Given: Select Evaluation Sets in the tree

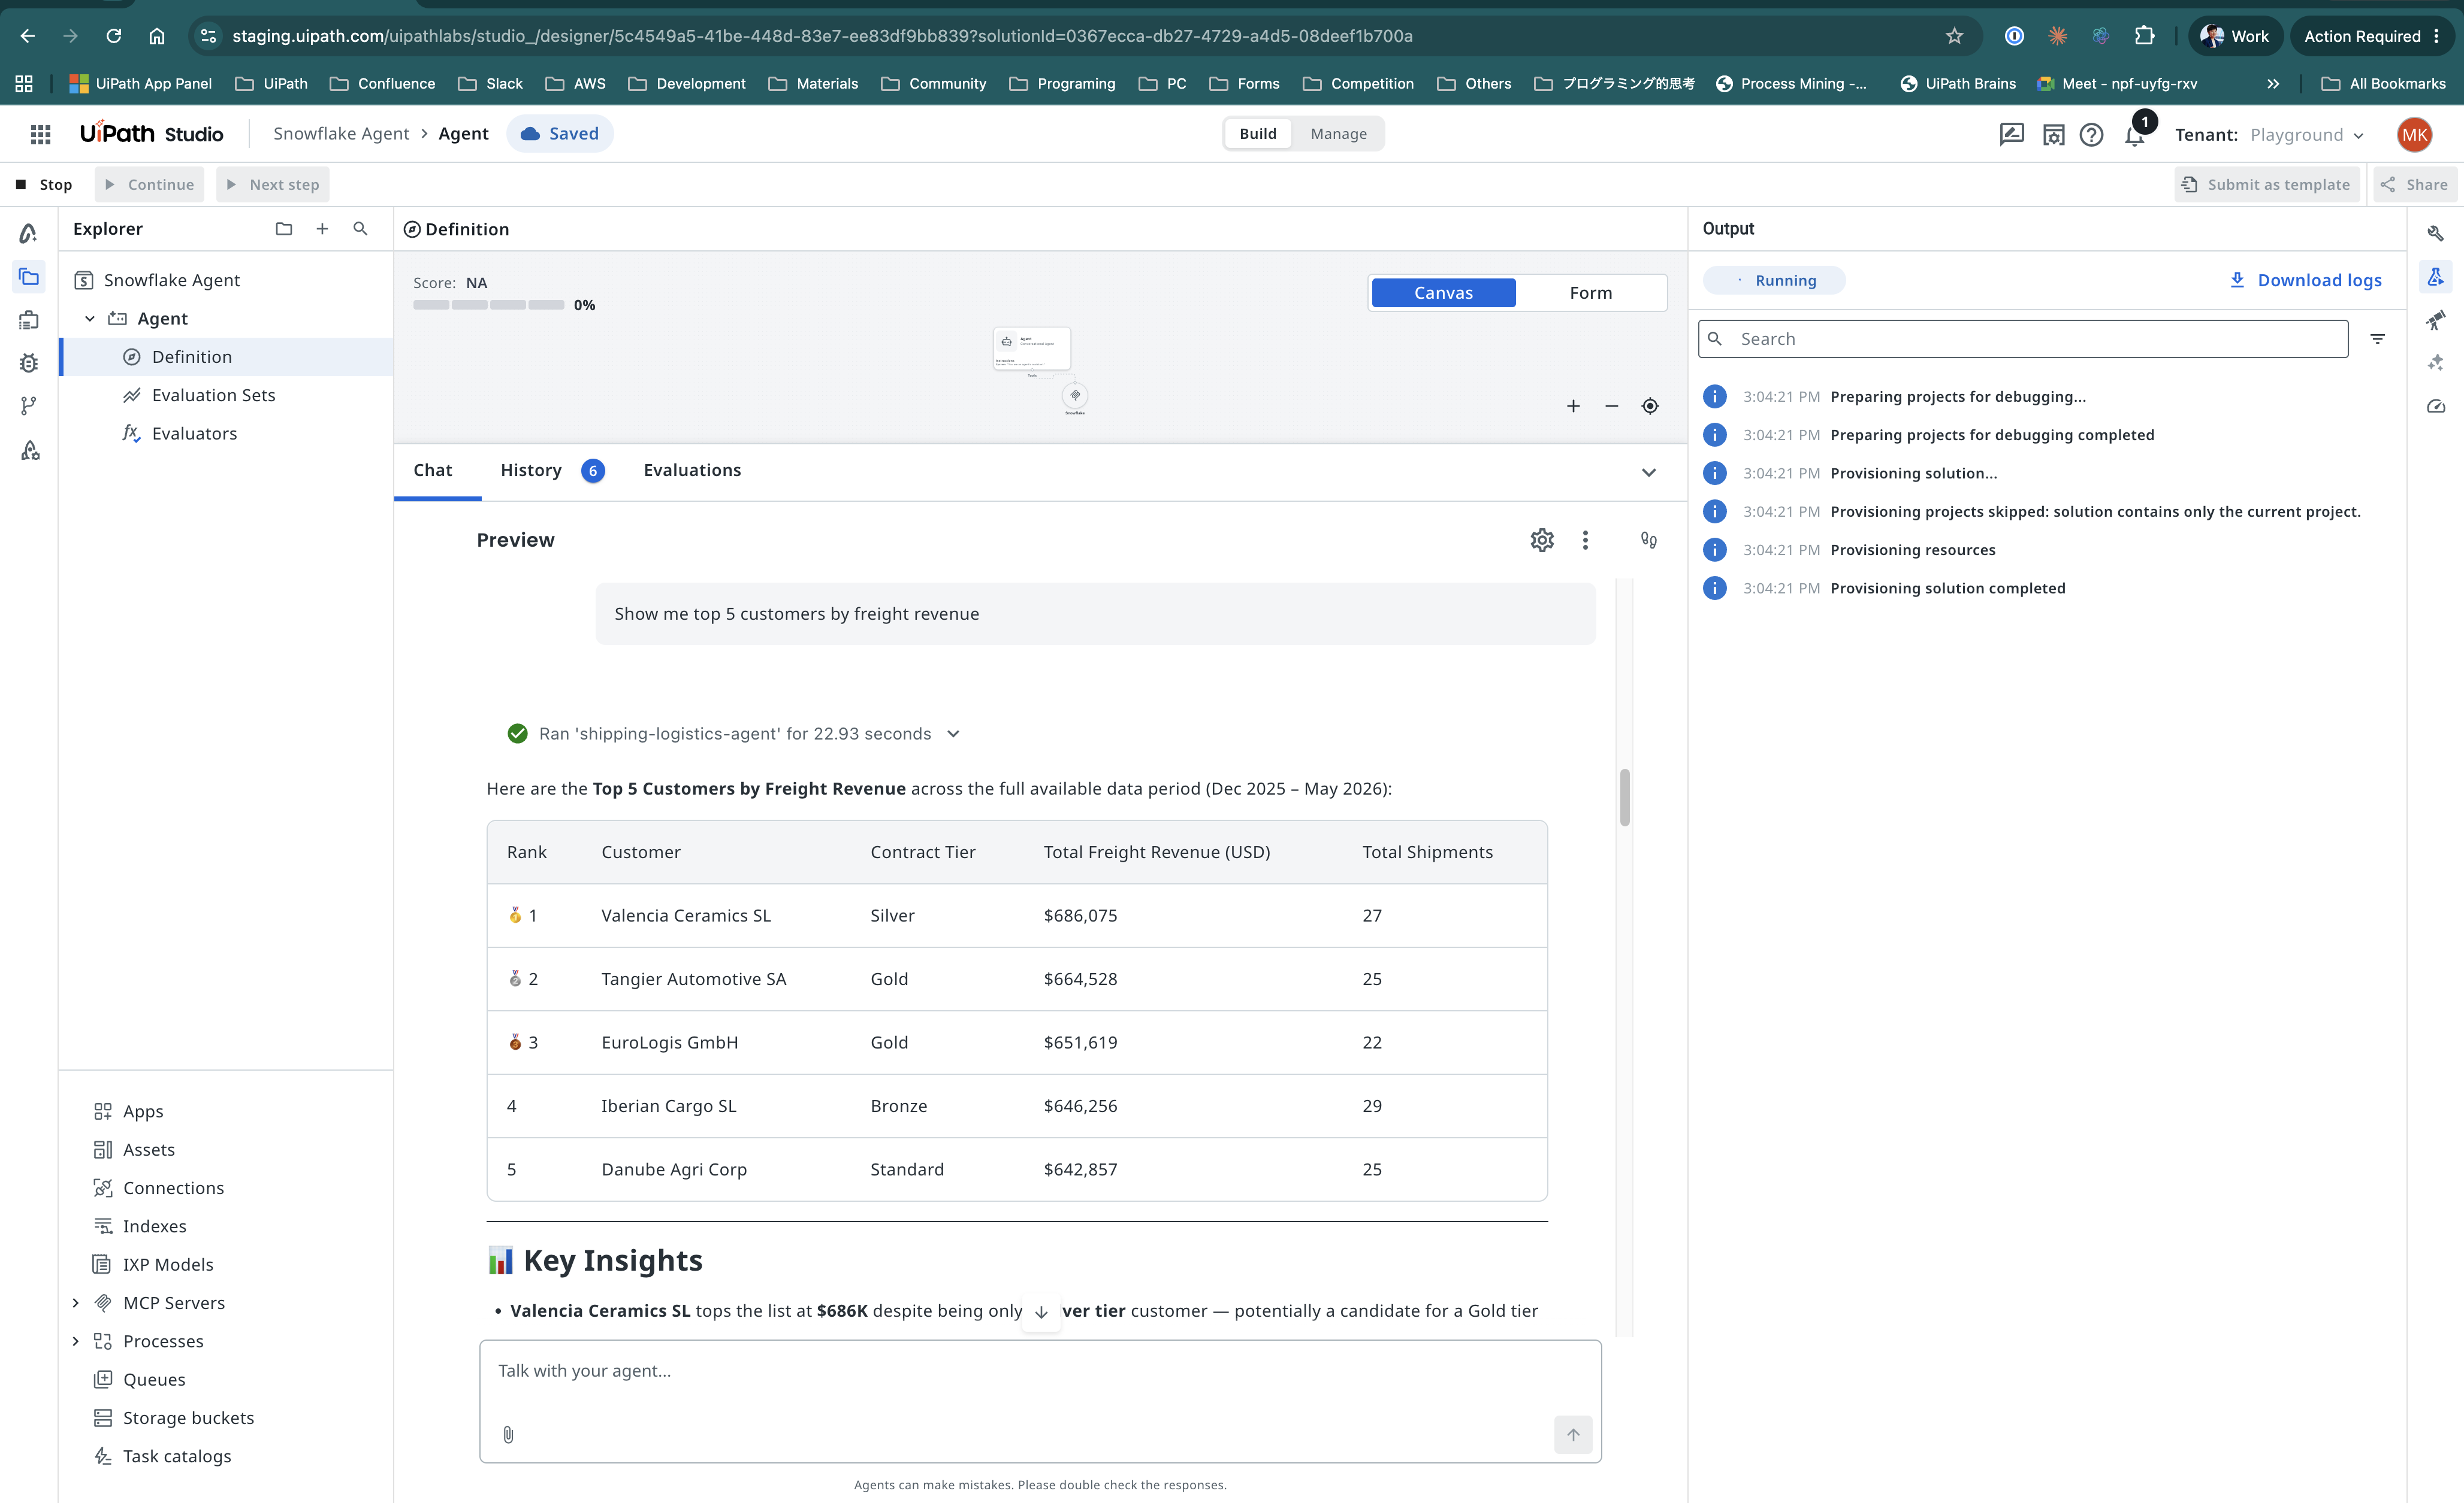Looking at the screenshot, I should [227, 395].
